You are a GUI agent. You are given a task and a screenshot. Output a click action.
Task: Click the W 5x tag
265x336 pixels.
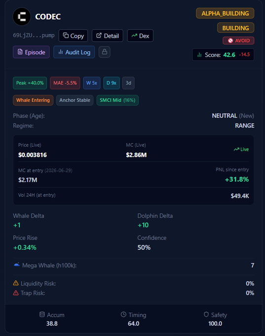(x=92, y=83)
